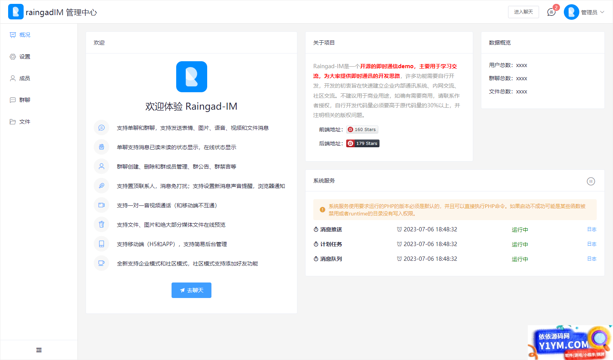Click the mobile icon beside 支持移动端
Screen dimensions: 613x360
[x=101, y=244]
